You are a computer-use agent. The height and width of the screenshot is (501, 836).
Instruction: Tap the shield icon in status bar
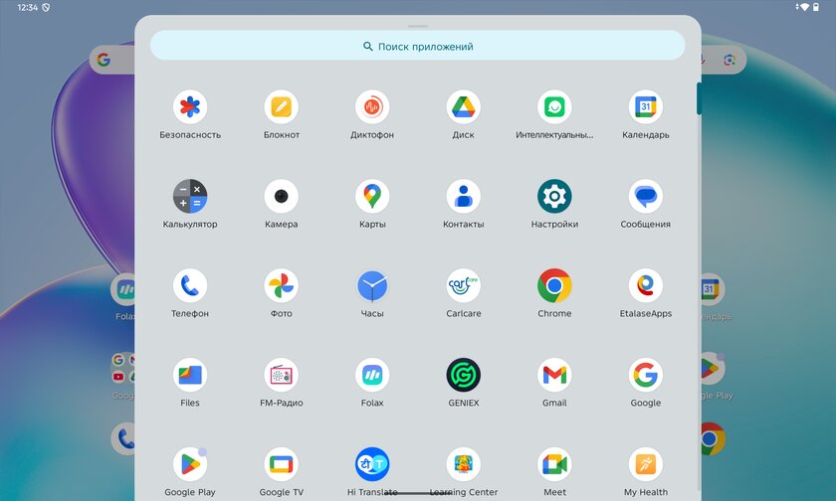coord(46,7)
